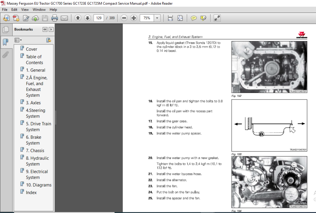Click the zoom out minus button
Screen dimensions: 316x213
[124, 18]
